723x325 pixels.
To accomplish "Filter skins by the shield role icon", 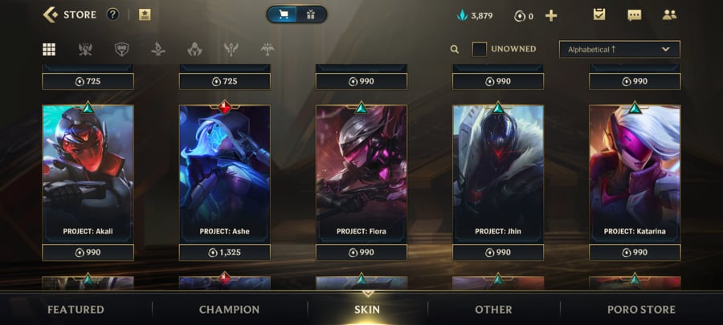I will click(x=121, y=49).
